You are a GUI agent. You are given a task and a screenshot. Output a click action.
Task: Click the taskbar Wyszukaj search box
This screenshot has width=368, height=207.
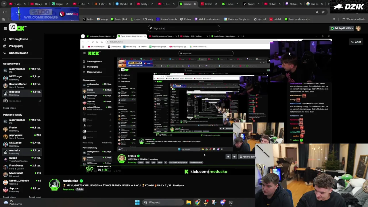coord(163,202)
